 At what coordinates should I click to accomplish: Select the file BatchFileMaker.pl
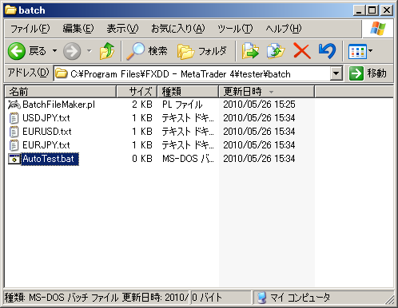pyautogui.click(x=58, y=105)
